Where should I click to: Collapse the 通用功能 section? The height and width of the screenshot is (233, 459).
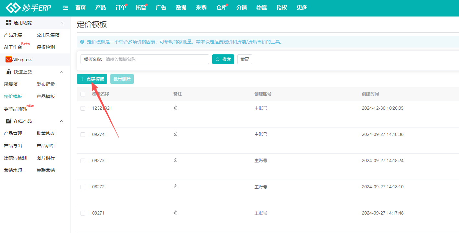(x=61, y=22)
